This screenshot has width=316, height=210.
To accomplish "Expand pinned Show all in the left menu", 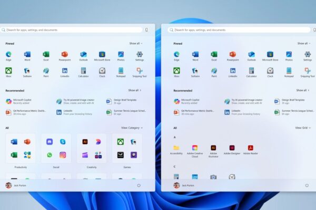I will 135,44.
